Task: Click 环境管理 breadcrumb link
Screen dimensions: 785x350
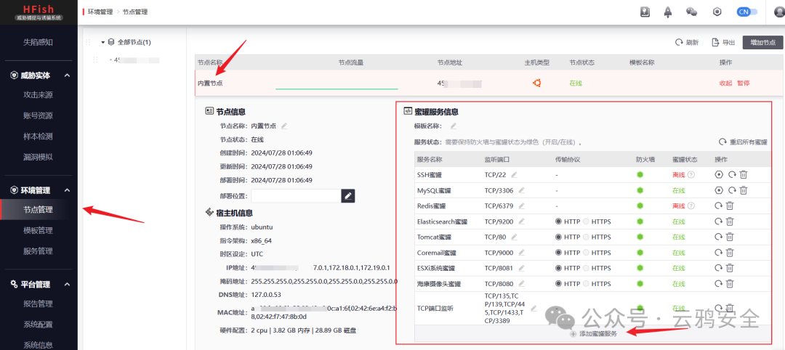Action: point(100,12)
